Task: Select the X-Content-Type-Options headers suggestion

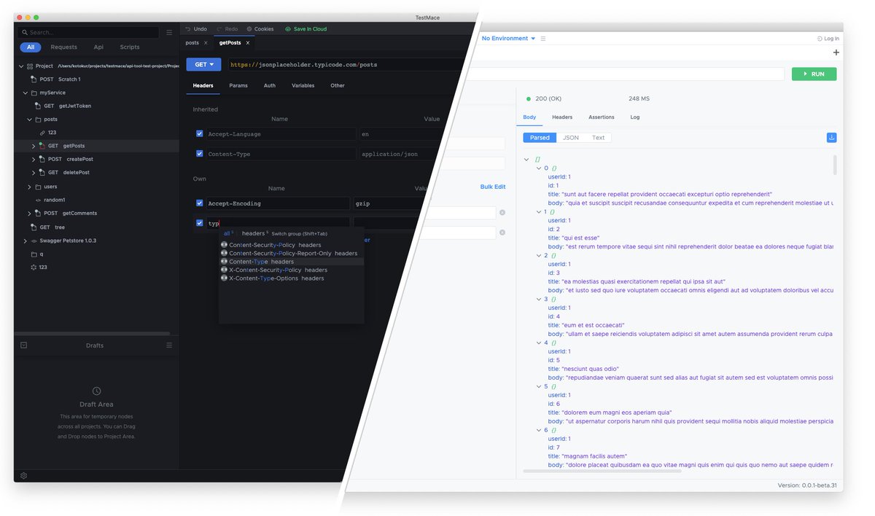Action: coord(292,278)
